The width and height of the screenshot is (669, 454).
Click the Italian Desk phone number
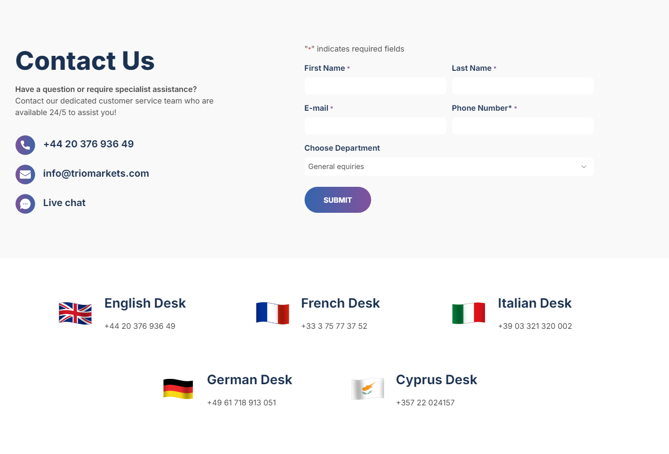[535, 326]
